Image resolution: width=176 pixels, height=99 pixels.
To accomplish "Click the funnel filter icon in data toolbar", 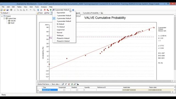I will 66,84.
